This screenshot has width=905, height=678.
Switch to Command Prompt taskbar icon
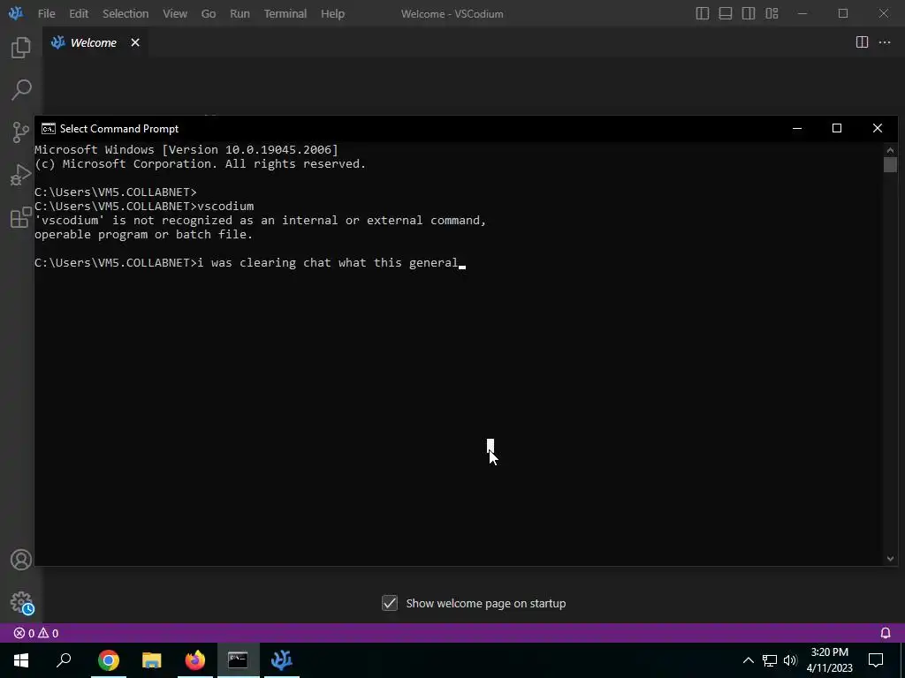pyautogui.click(x=238, y=660)
